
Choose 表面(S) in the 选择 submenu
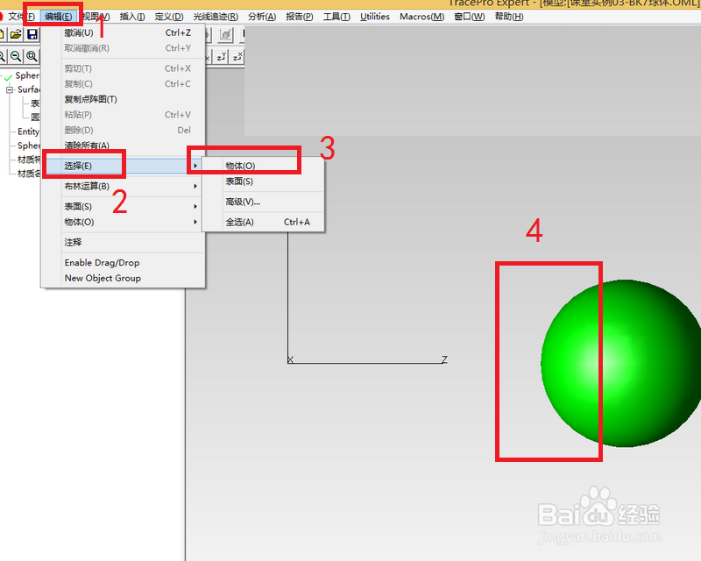pos(263,181)
